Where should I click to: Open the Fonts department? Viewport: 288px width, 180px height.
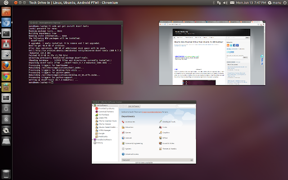pos(163,127)
